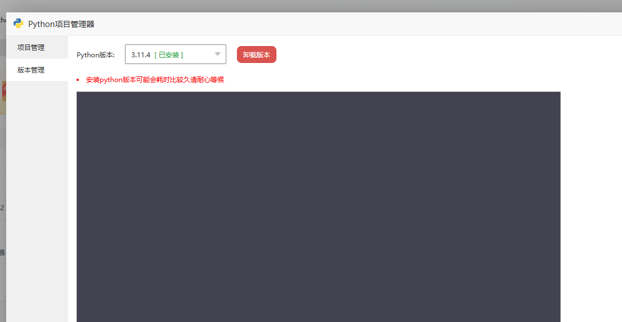Open the Python版本 dropdown showing 3.11.4
This screenshot has height=322, width=622.
coord(175,55)
